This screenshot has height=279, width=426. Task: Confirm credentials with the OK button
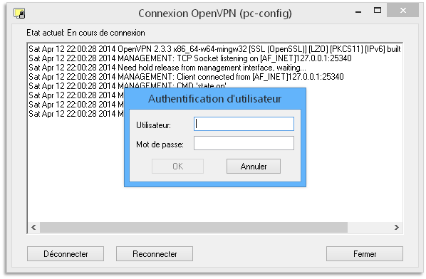tap(177, 166)
